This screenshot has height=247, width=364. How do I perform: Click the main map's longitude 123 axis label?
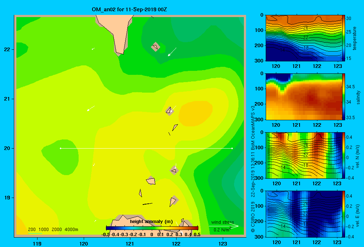click(223, 243)
